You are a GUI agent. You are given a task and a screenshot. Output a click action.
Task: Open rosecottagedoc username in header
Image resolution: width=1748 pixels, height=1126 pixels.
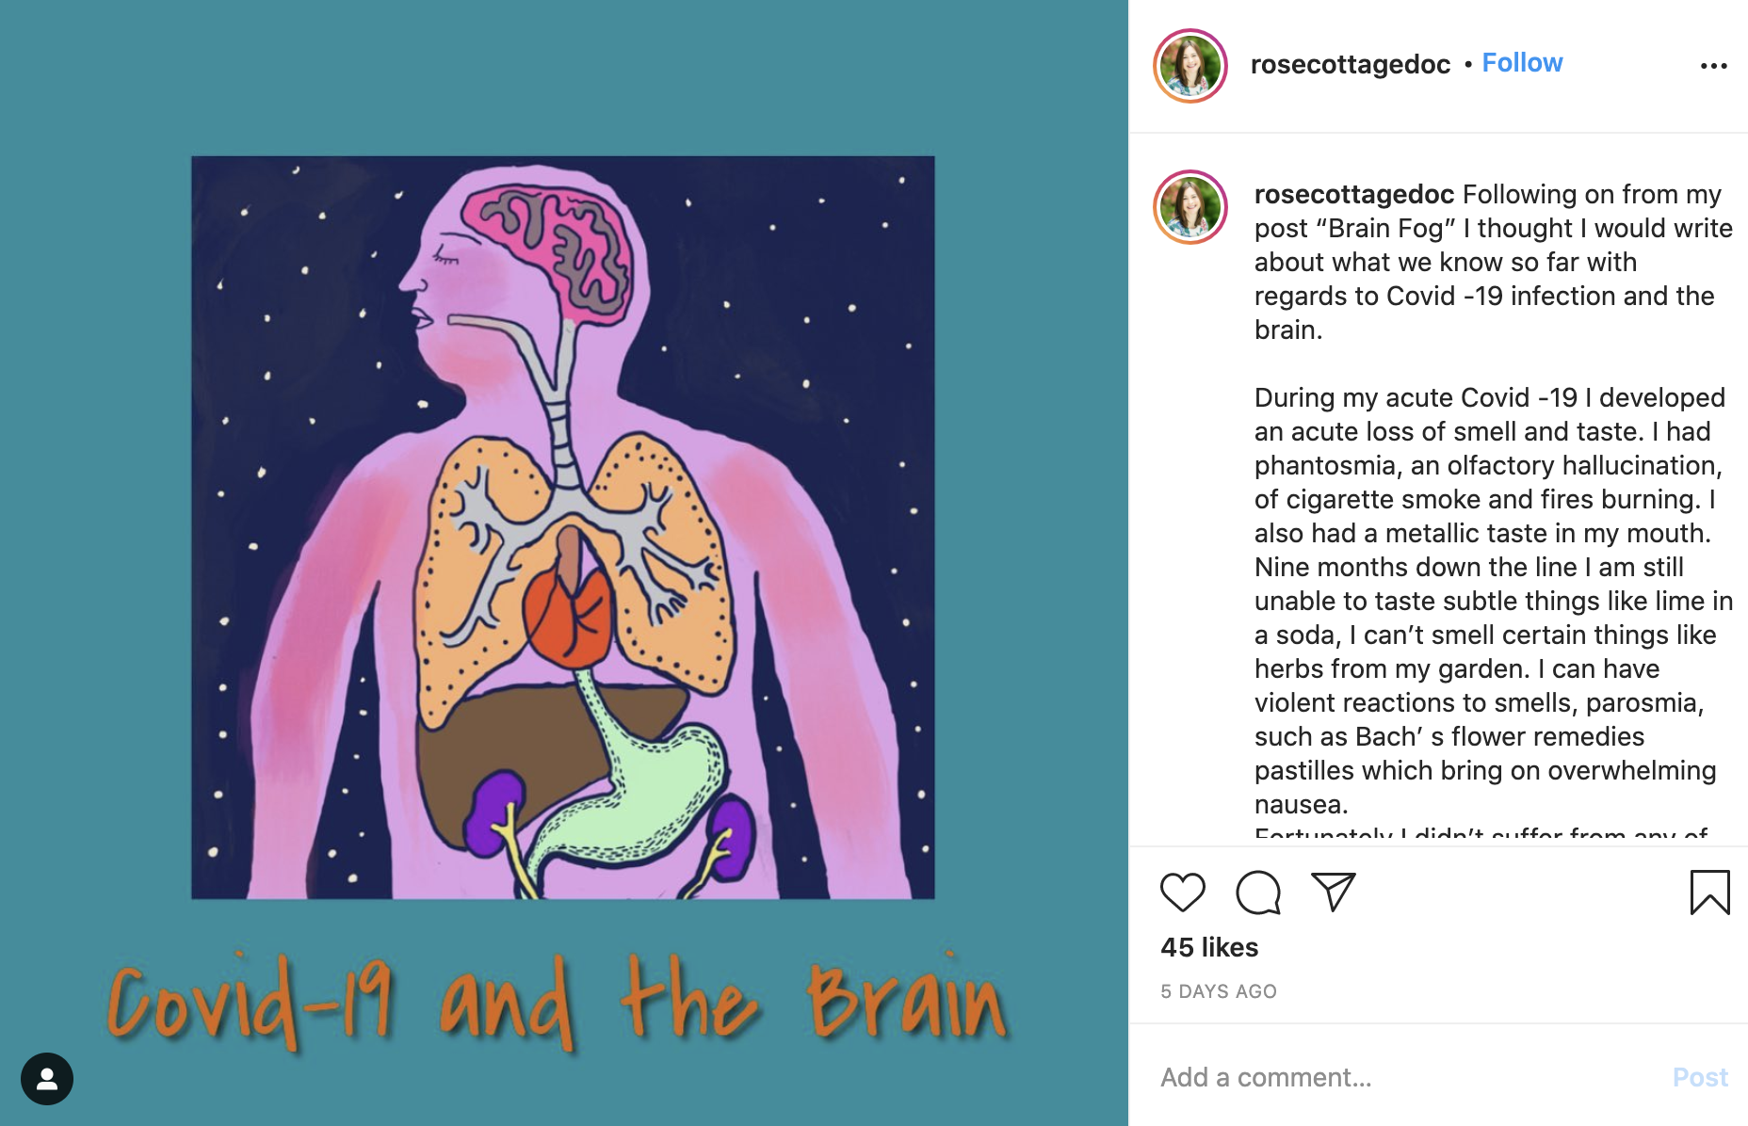click(1350, 64)
